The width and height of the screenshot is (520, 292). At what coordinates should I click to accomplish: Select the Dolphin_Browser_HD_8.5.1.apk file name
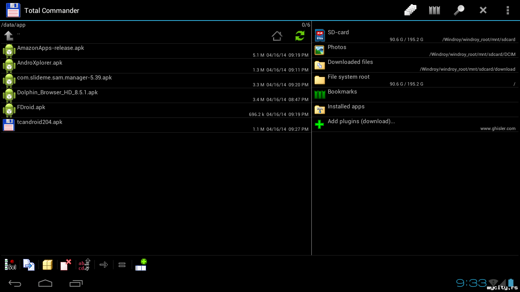click(57, 92)
